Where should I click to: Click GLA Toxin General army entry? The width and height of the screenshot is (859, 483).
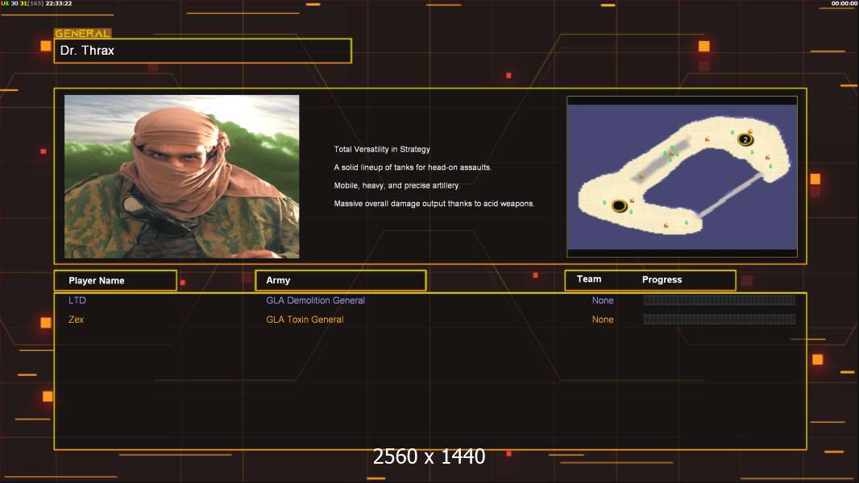click(305, 320)
